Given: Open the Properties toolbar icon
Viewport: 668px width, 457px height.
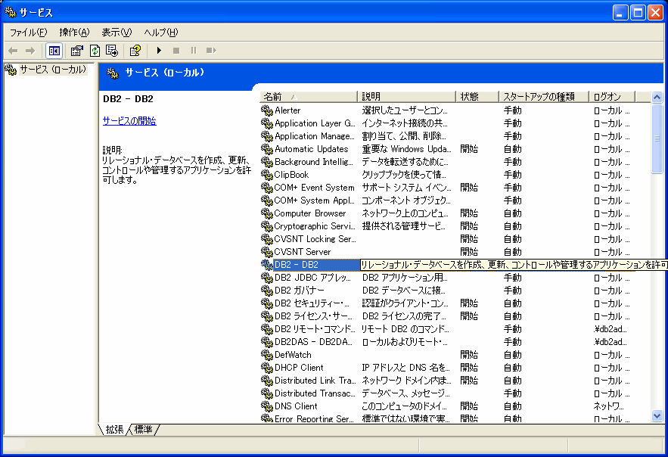Looking at the screenshot, I should coord(76,51).
